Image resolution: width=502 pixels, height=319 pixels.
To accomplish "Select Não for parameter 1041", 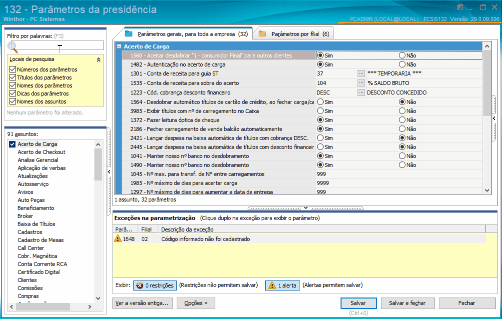I will pos(402,156).
